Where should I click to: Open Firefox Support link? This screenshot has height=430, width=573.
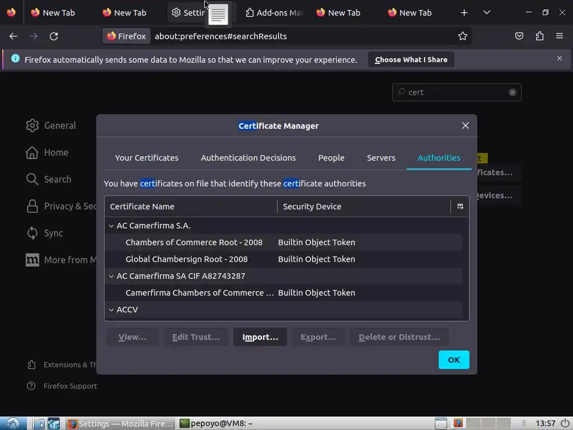click(62, 386)
